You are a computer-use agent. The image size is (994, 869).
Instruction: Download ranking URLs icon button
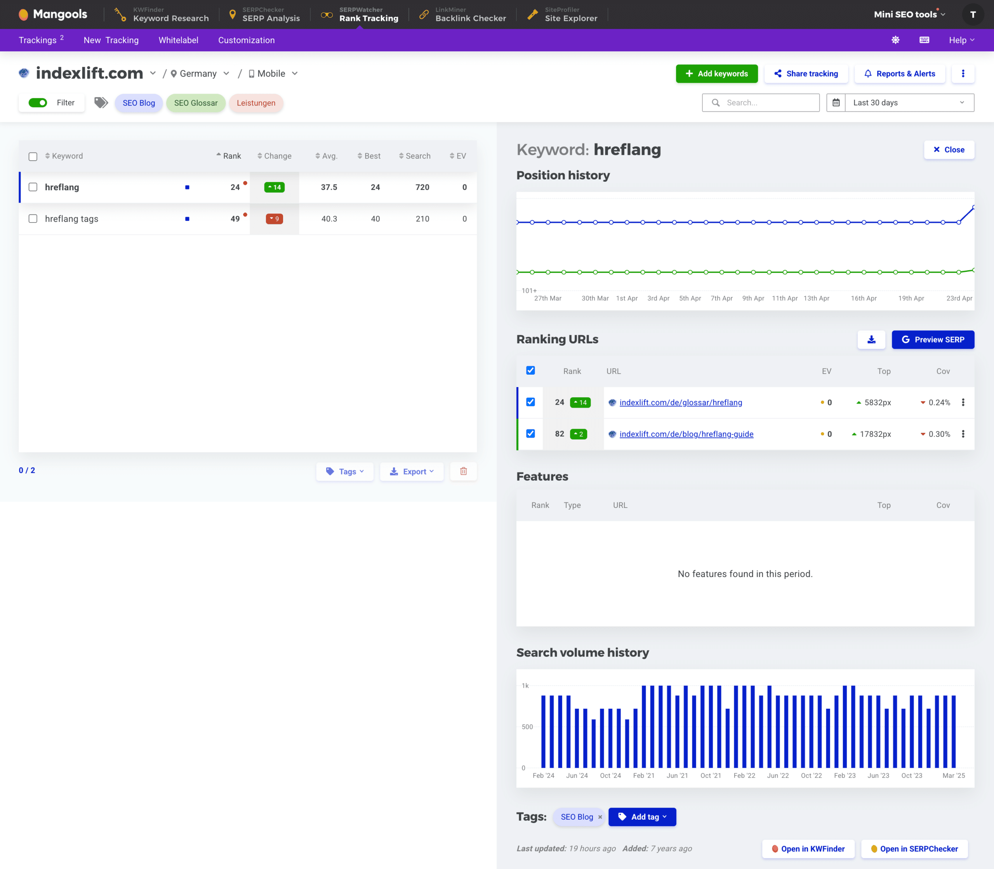click(x=871, y=339)
